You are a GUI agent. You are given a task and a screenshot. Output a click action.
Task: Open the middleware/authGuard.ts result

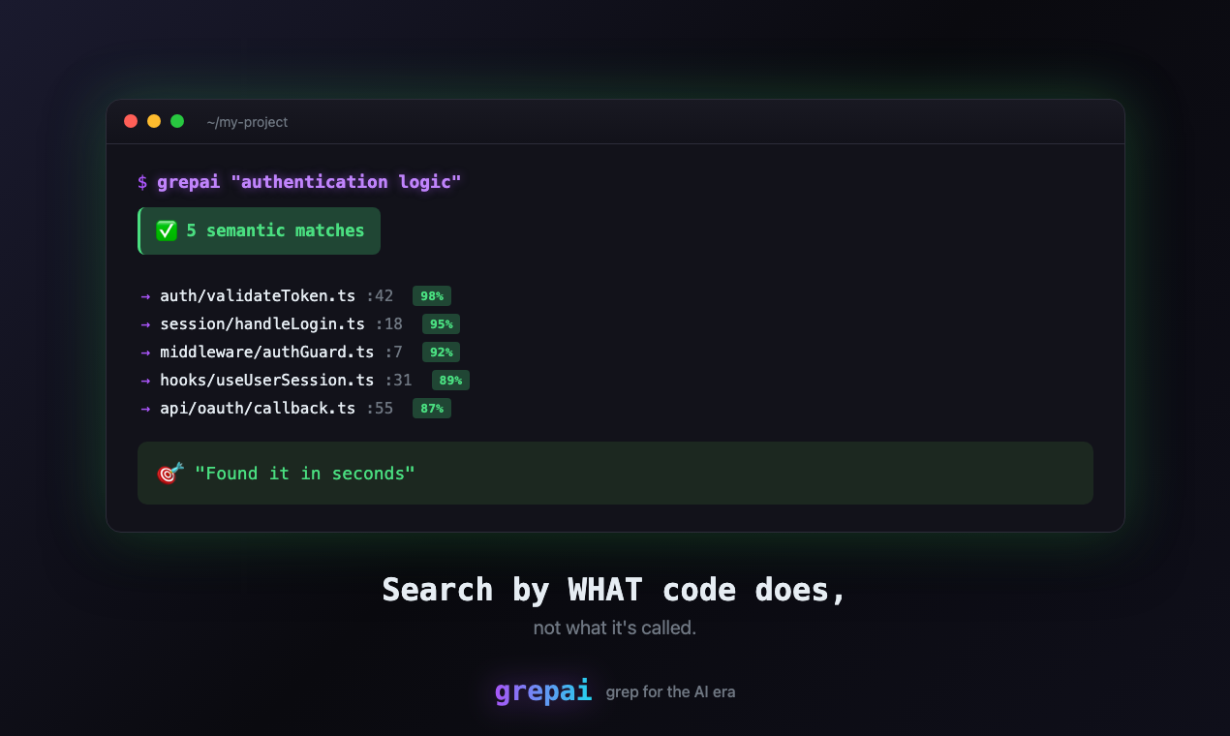click(267, 353)
